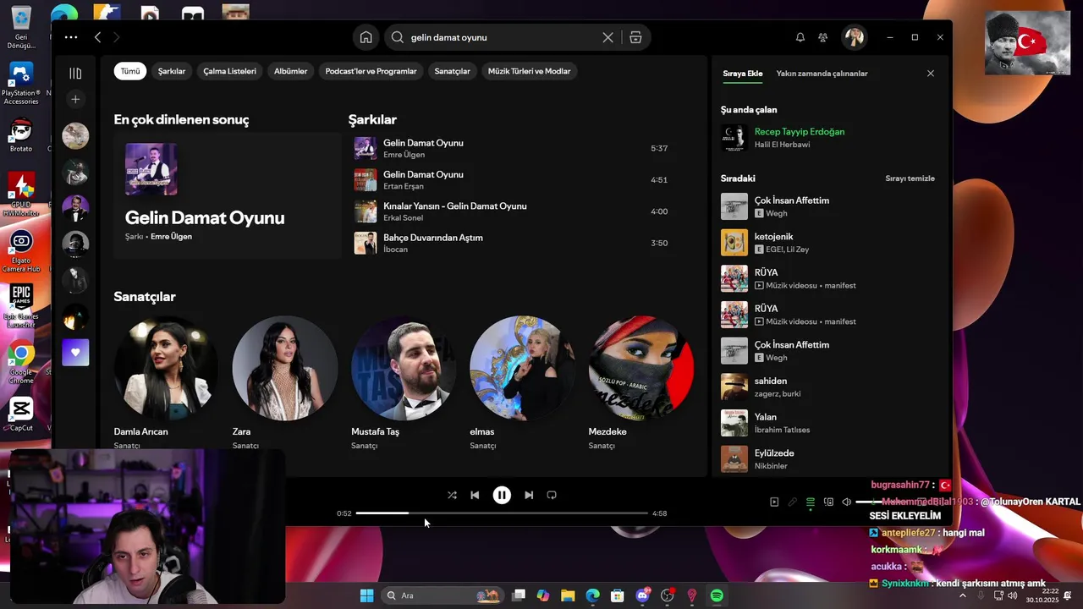Viewport: 1083px width, 609px height.
Task: Open profile avatar menu
Action: tap(854, 37)
